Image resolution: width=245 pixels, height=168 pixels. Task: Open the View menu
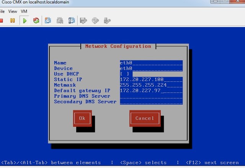point(13,11)
